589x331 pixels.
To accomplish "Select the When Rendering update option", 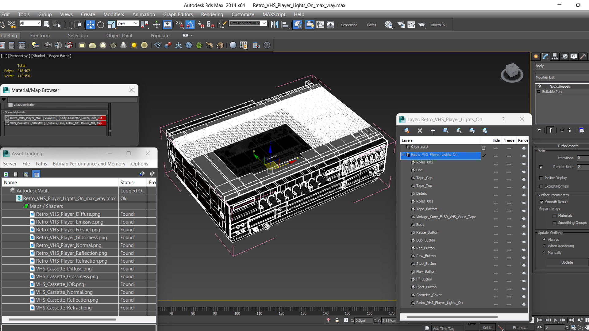I will pyautogui.click(x=544, y=246).
